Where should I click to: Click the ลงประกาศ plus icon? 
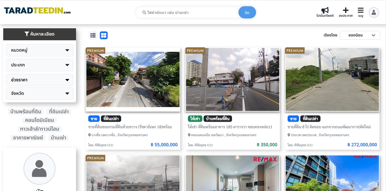tap(346, 10)
